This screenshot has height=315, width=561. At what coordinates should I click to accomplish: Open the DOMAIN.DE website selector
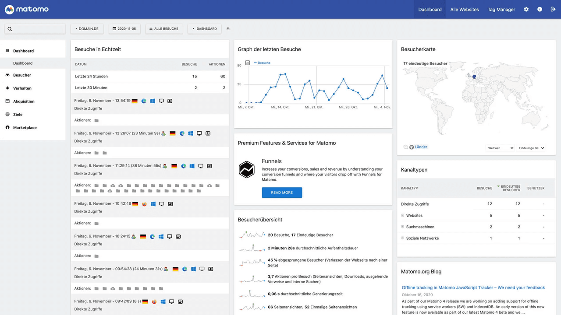(87, 29)
